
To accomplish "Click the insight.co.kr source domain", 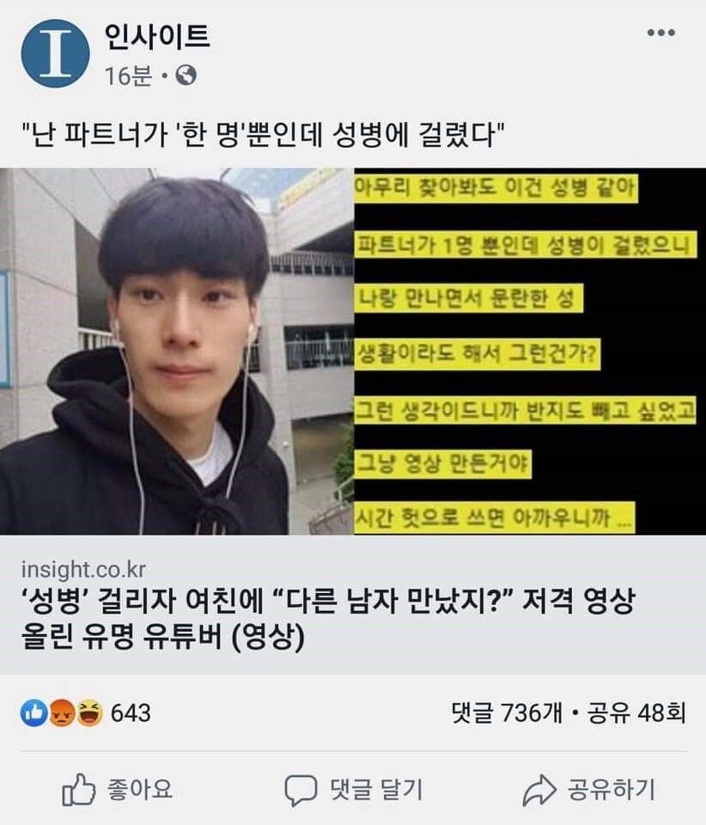I will [83, 569].
